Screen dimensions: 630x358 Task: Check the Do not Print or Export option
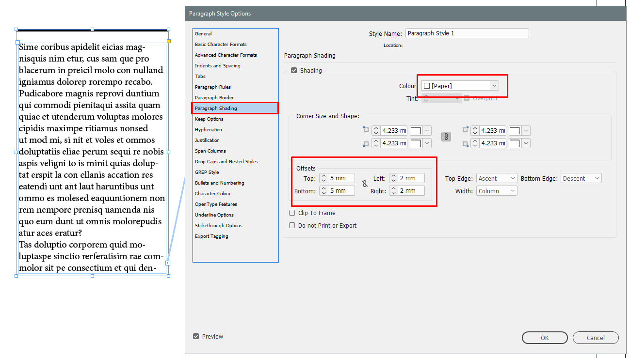(292, 225)
